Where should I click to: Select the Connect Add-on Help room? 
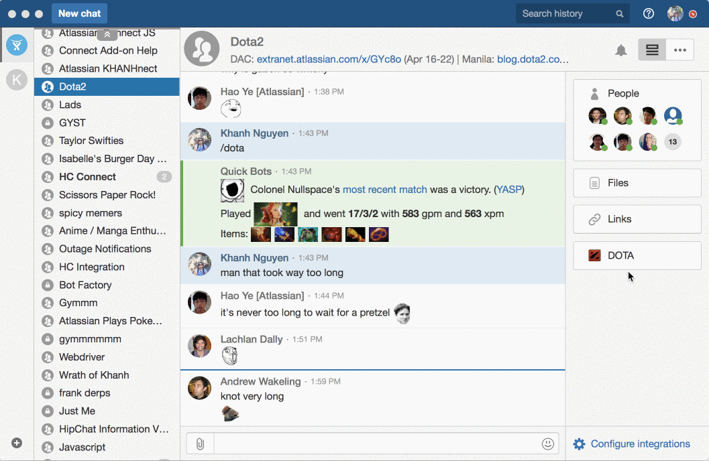tap(107, 50)
